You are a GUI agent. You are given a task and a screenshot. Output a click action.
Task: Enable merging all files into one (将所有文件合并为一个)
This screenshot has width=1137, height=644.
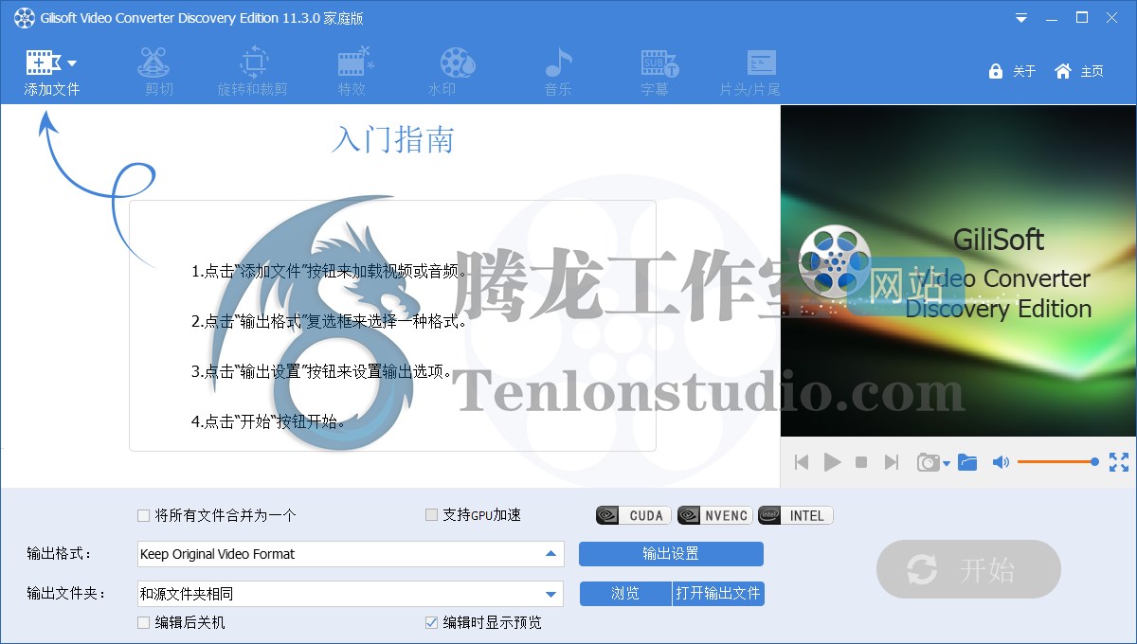pyautogui.click(x=144, y=515)
